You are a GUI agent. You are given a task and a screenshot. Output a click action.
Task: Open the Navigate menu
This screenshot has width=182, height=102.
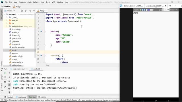22,2
